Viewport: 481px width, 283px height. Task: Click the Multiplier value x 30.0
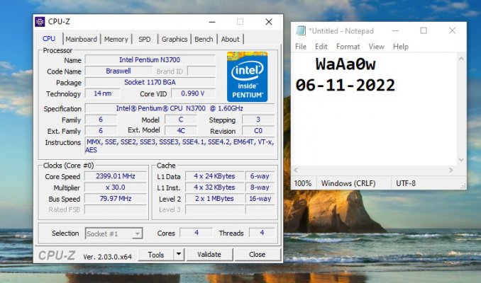116,187
